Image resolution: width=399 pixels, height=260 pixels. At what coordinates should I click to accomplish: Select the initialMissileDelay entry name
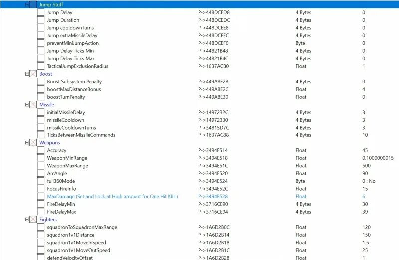pos(66,112)
